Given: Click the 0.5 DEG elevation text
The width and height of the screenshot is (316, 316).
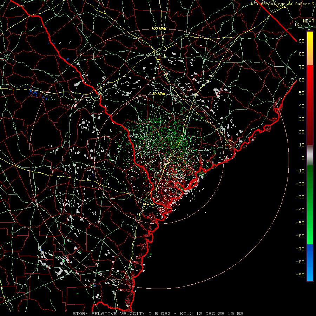Looking at the screenshot, I should coord(160,314).
